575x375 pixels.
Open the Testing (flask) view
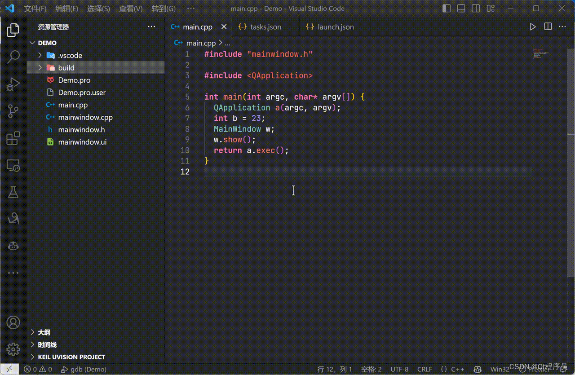(x=13, y=192)
